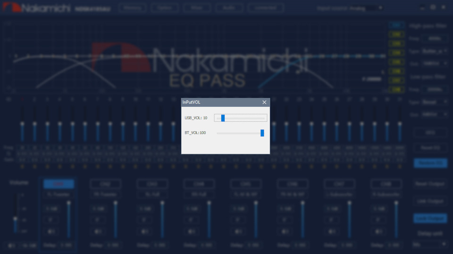The image size is (453, 254).
Task: Select the highlighted blue CH1 channel button
Action: click(x=59, y=184)
